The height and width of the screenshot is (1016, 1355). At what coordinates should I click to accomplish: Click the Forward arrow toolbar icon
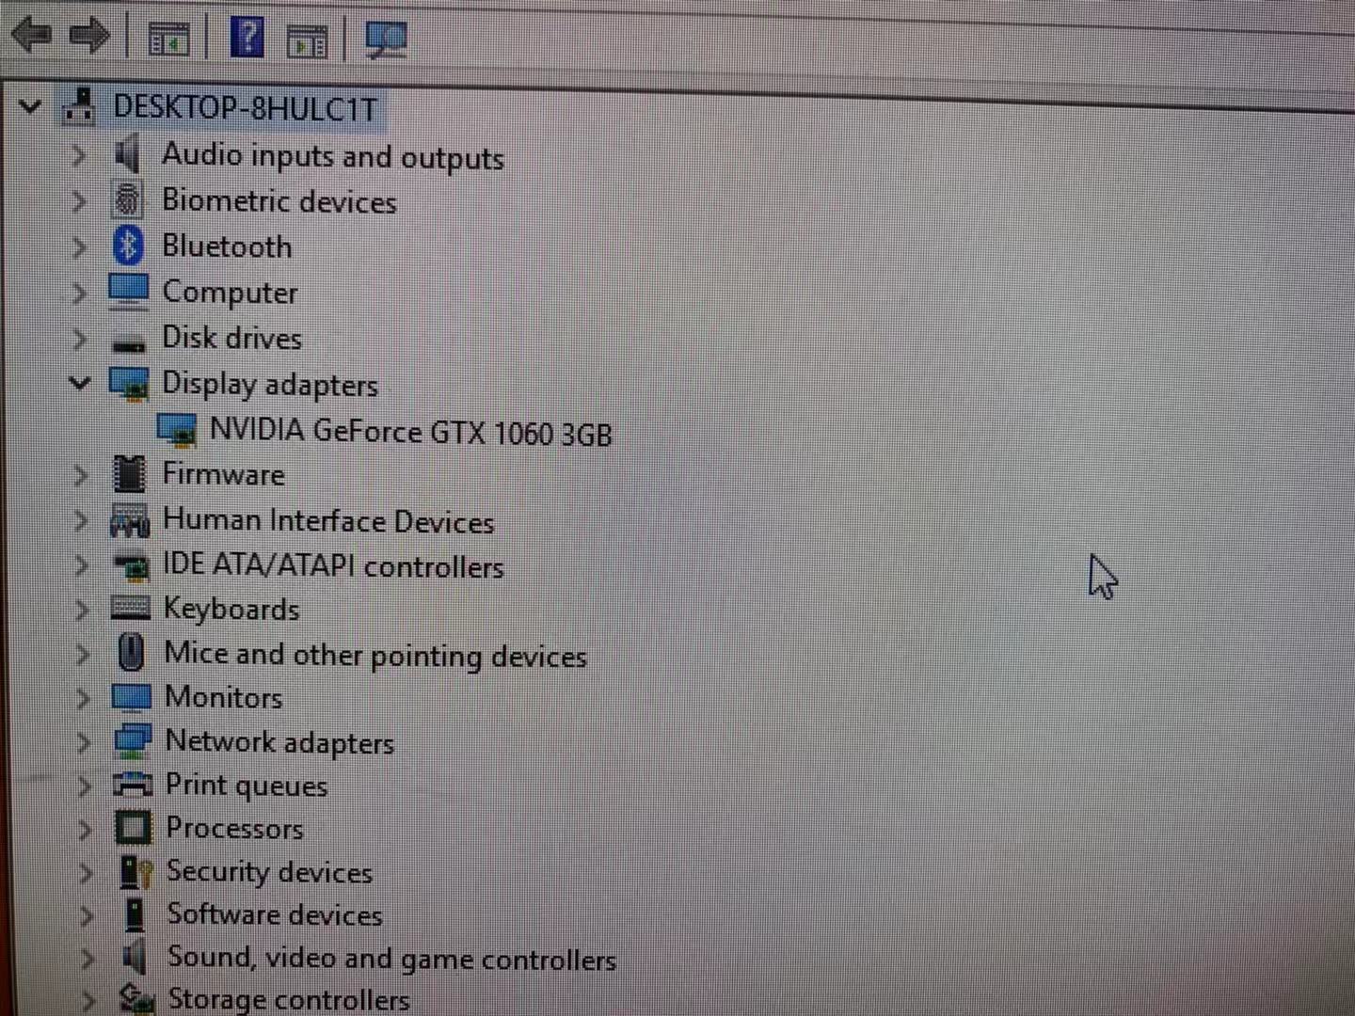[x=89, y=37]
